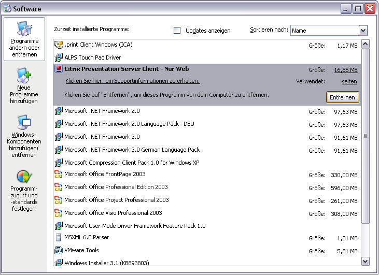
Task: Open the Citrix support information link
Action: pyautogui.click(x=132, y=81)
